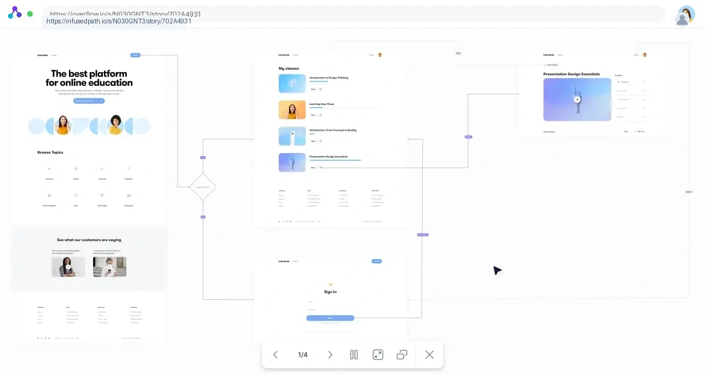Open the Overflow app logo

(x=15, y=12)
